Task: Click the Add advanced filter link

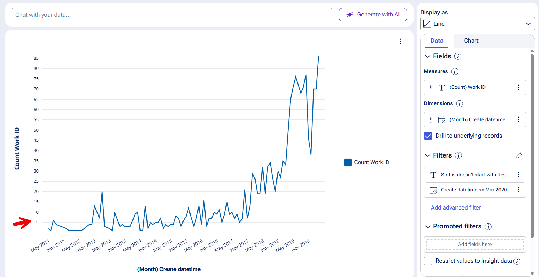Action: [456, 207]
